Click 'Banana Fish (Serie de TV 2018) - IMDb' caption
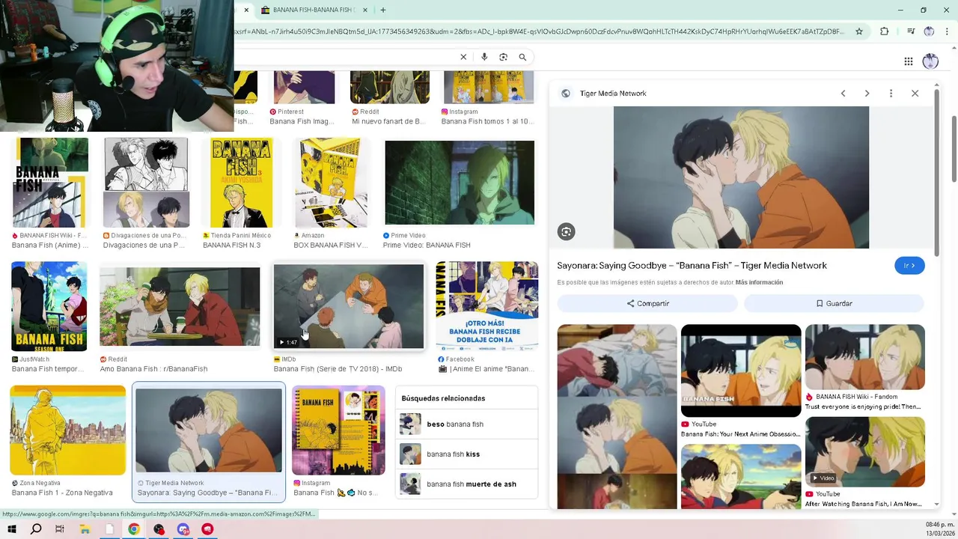The width and height of the screenshot is (958, 539). click(x=338, y=369)
